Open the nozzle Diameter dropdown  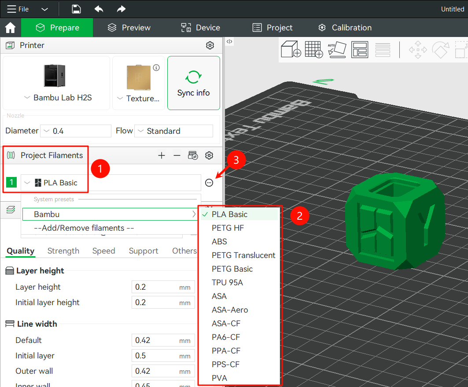click(x=75, y=131)
